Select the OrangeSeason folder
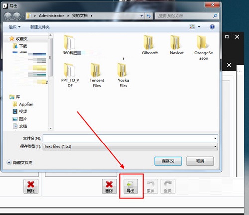Image resolution: width=249 pixels, height=215 pixels. (203, 48)
